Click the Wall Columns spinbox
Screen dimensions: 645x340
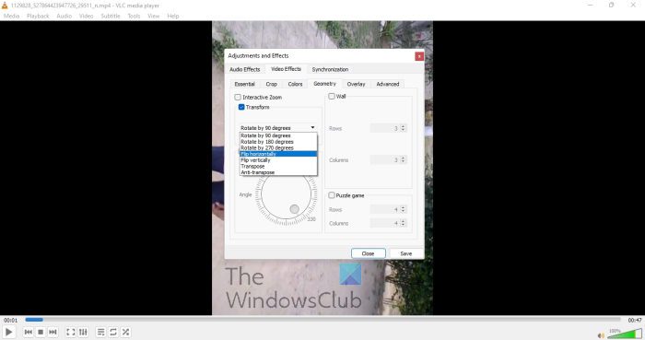[x=388, y=159]
